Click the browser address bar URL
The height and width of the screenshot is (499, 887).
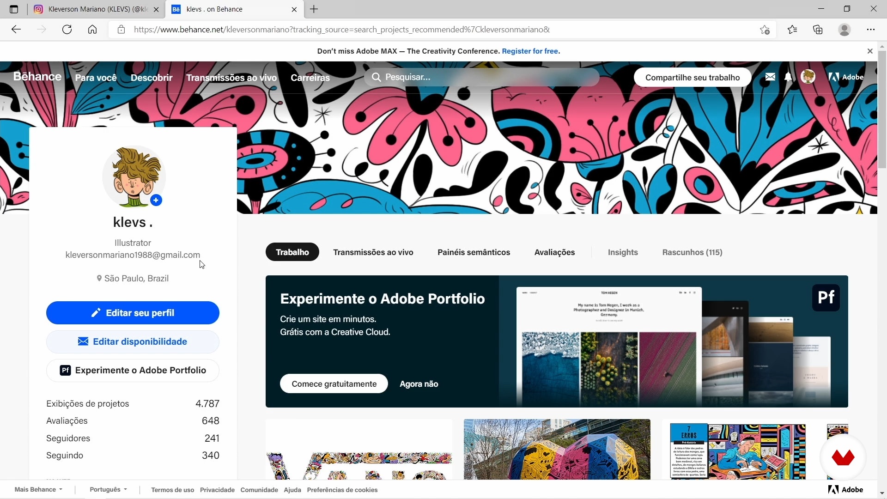tap(342, 30)
